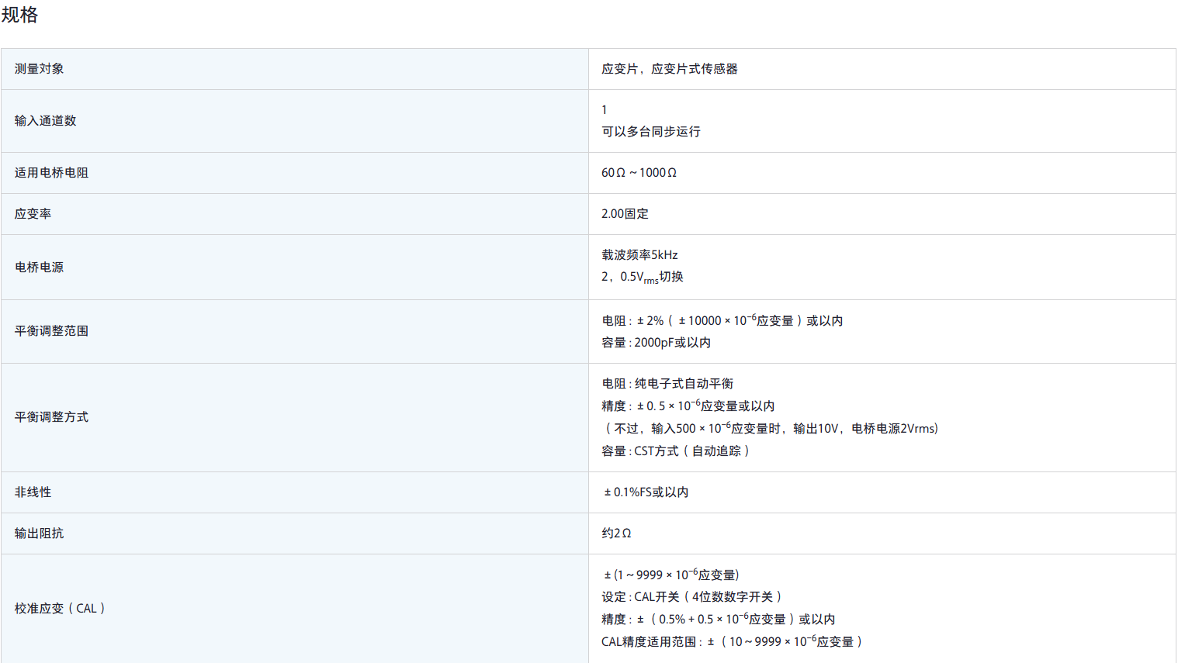Click the text 容量 : 2000pF或以内
Screen dimensions: 1185x663
tap(657, 343)
